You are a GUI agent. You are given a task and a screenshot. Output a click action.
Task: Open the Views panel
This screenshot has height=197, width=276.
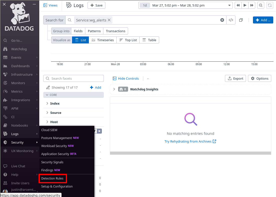51,5
